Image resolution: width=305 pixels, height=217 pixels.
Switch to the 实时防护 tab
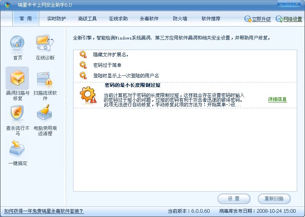click(x=56, y=19)
